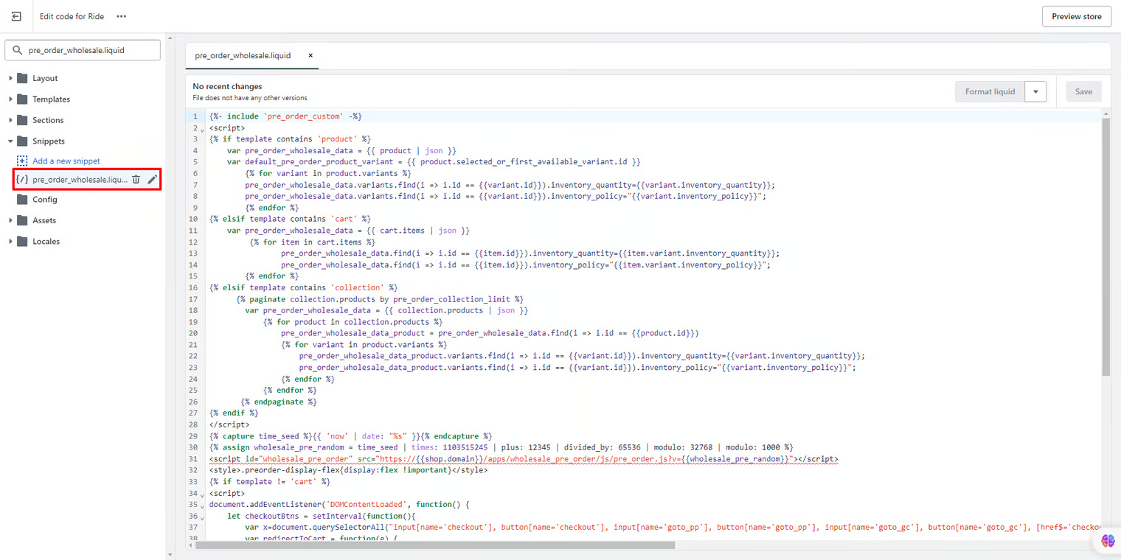Click the search magnifier icon
The width and height of the screenshot is (1121, 560).
tap(18, 50)
